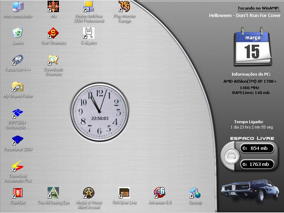Select the Ad-aware 6.0 shortcut icon
Viewport: 284px width, 213px height.
[x=160, y=193]
